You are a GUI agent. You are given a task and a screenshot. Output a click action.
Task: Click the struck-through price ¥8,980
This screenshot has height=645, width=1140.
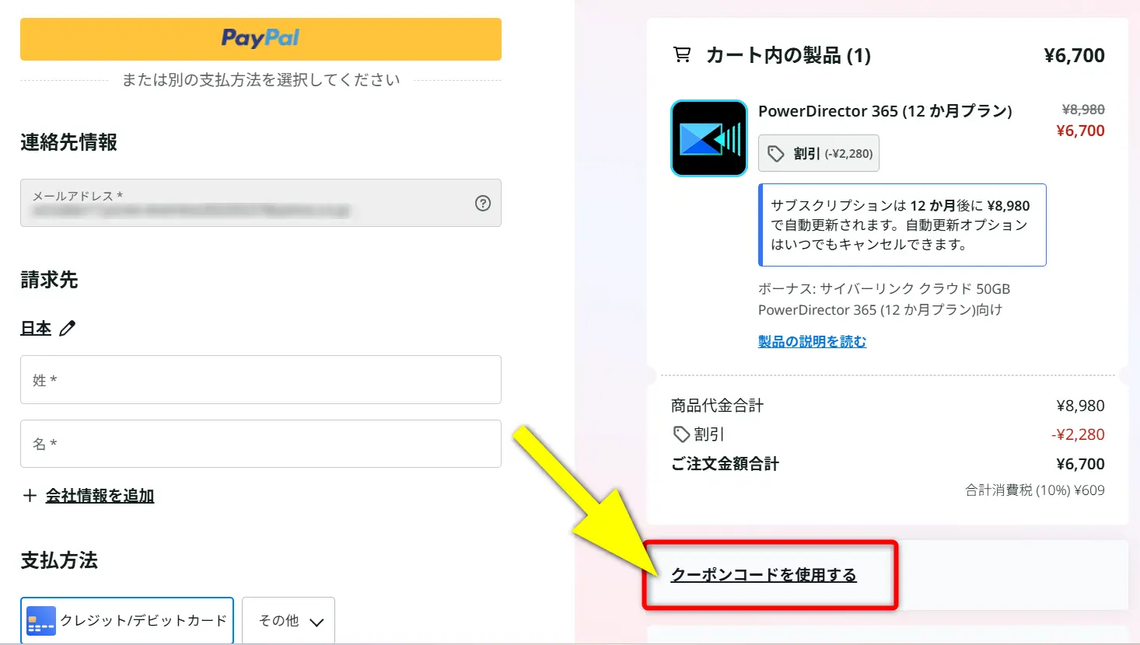pyautogui.click(x=1083, y=110)
